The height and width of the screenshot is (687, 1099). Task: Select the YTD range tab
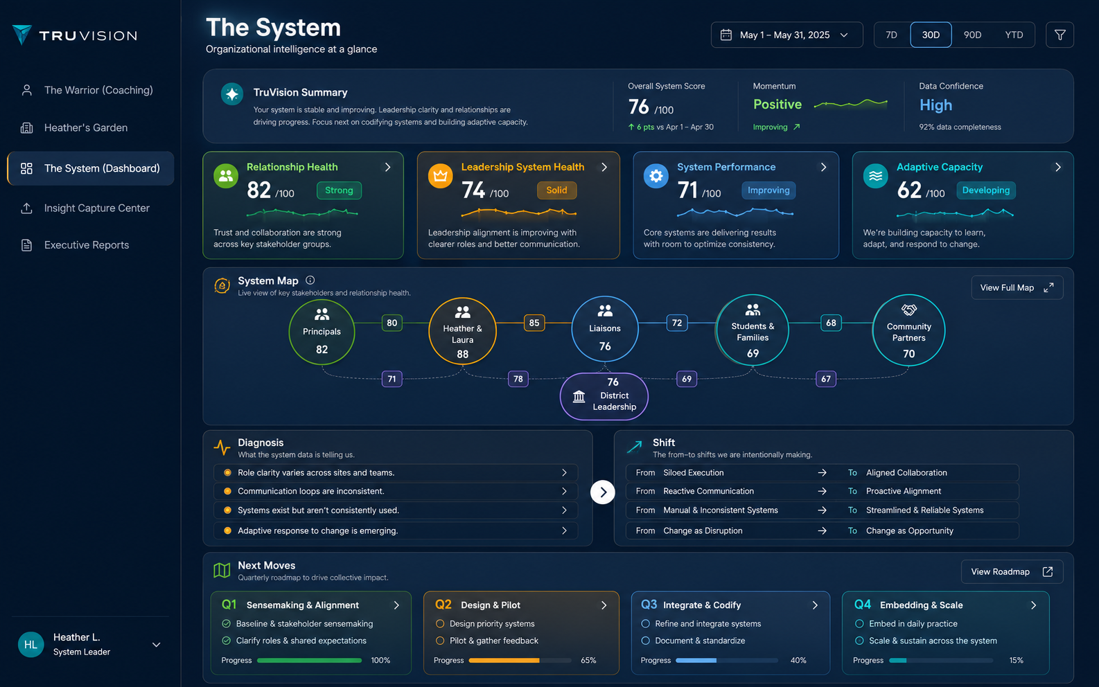coord(1014,35)
